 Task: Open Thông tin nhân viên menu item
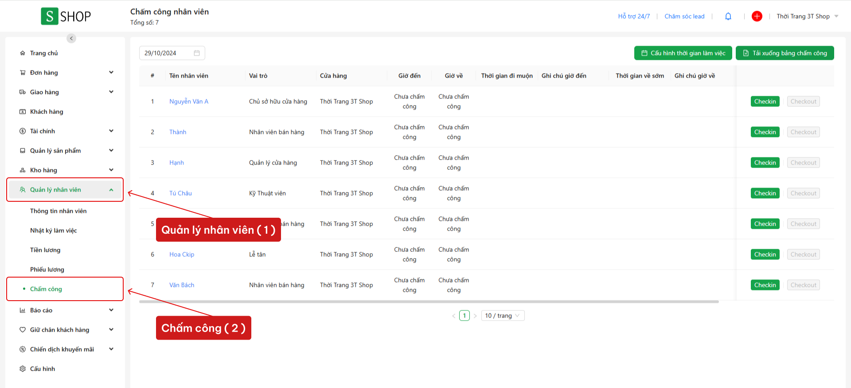pos(58,211)
